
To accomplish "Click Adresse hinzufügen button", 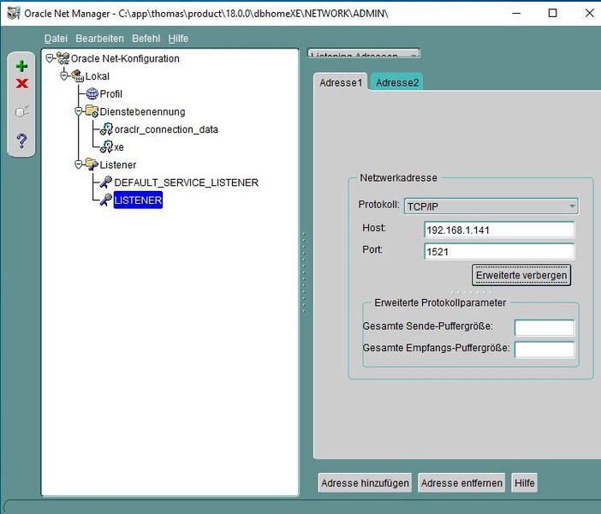I will (x=365, y=483).
